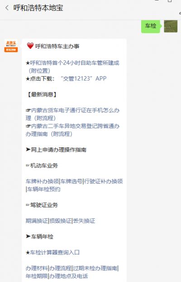Open the 办理材料 link
The width and height of the screenshot is (181, 282).
pyautogui.click(x=37, y=268)
